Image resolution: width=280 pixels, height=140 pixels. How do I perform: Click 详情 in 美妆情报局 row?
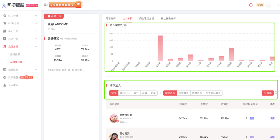coord(272,118)
